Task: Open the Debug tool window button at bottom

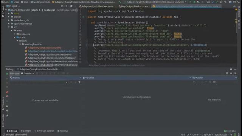Action: (x=12, y=131)
